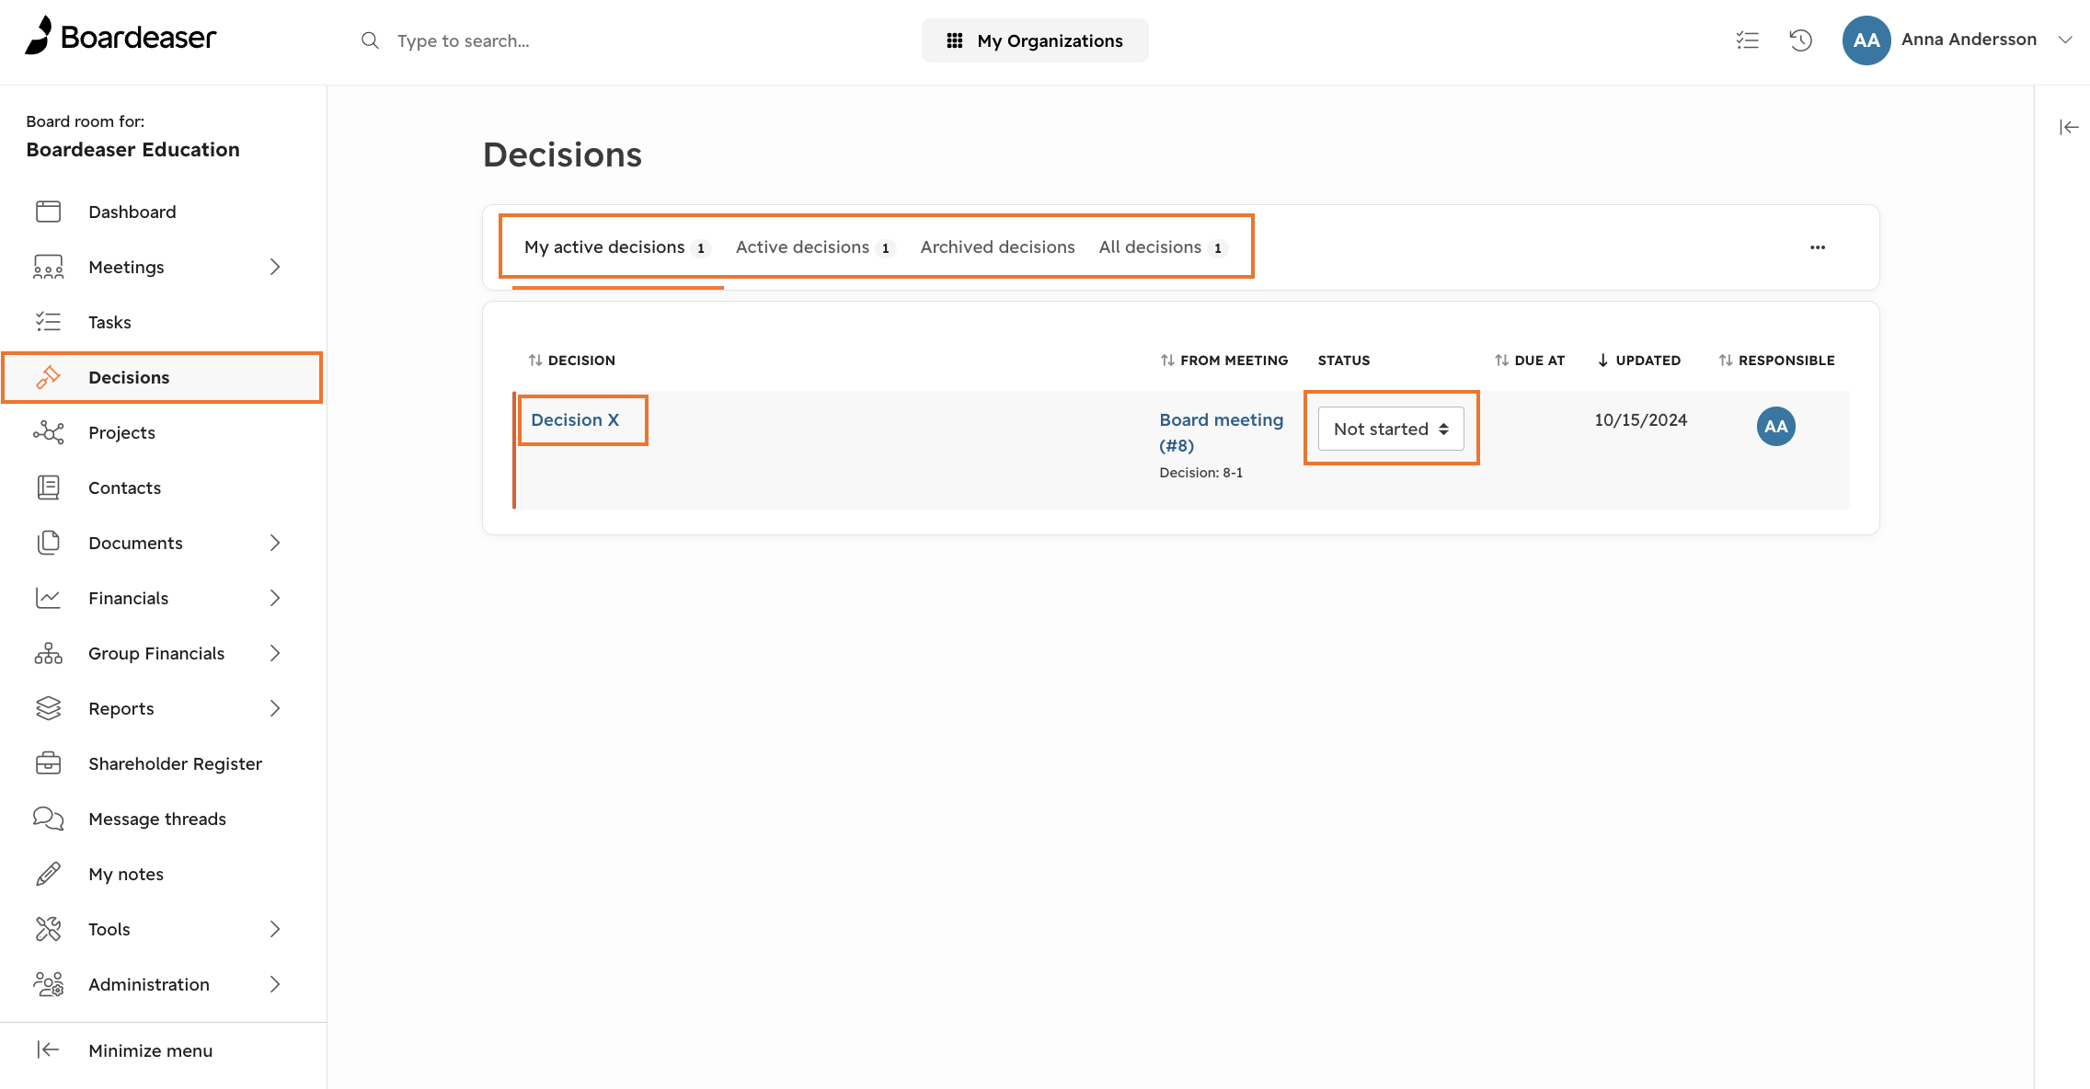Sort by the Responsible column header
The width and height of the screenshot is (2090, 1089).
[x=1776, y=361]
